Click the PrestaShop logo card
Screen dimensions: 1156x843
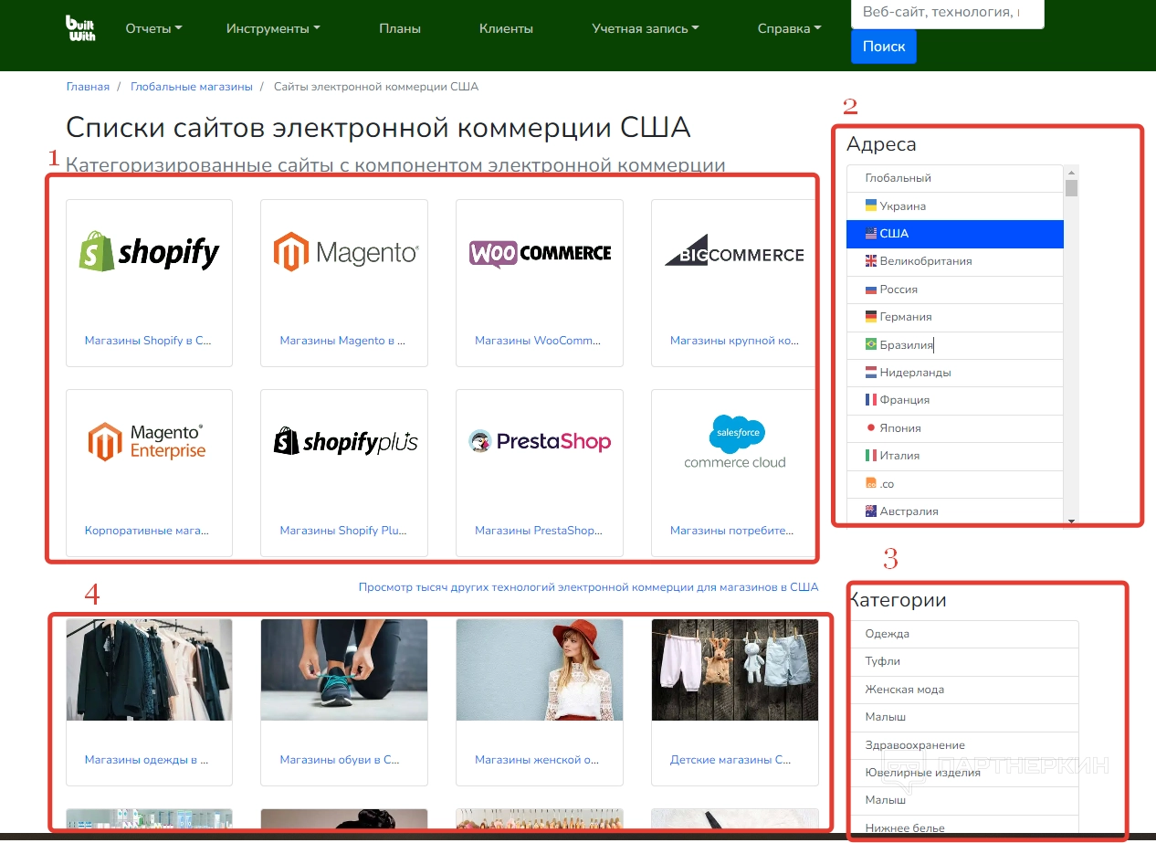[540, 442]
